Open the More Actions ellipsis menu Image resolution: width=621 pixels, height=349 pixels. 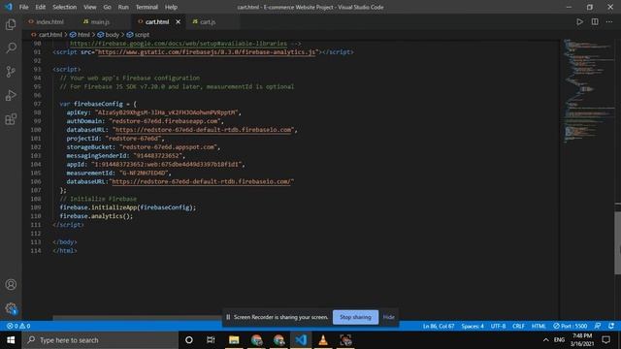(609, 21)
